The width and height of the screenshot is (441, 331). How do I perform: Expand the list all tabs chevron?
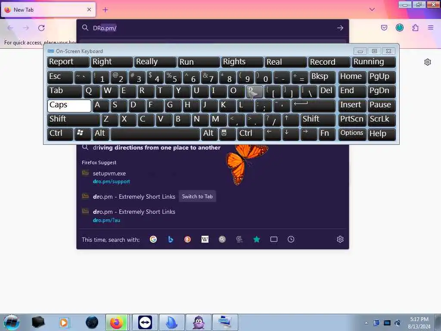coord(372,9)
